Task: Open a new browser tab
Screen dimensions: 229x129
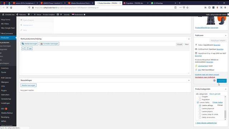Action: pyautogui.click(x=180, y=3)
